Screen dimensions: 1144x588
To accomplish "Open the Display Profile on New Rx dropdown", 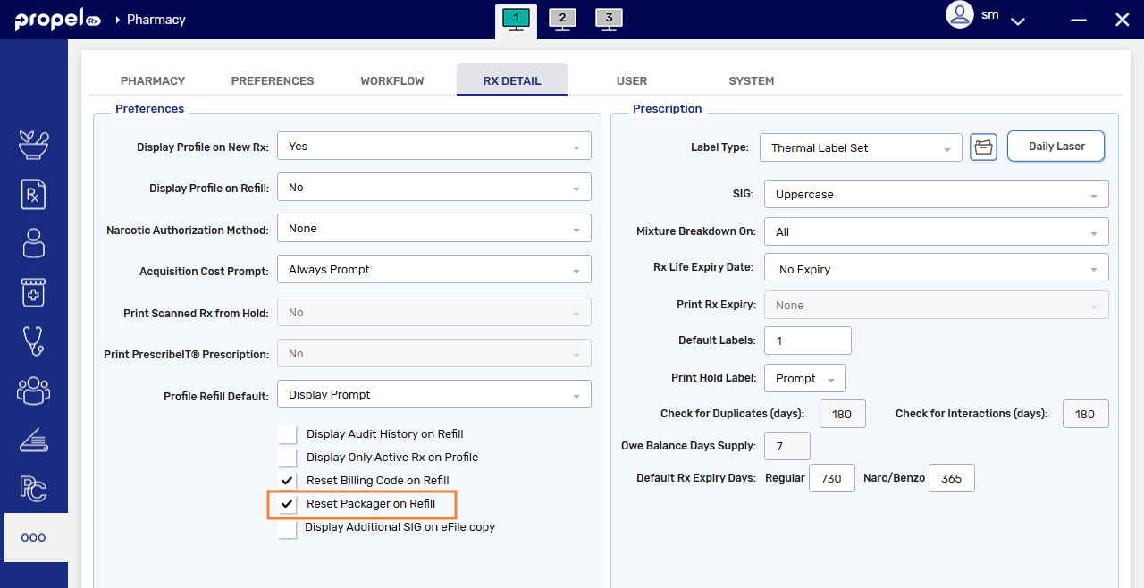I will tap(433, 146).
